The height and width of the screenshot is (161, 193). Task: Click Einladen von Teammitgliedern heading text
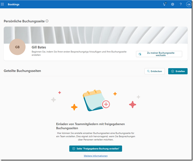click(90, 126)
